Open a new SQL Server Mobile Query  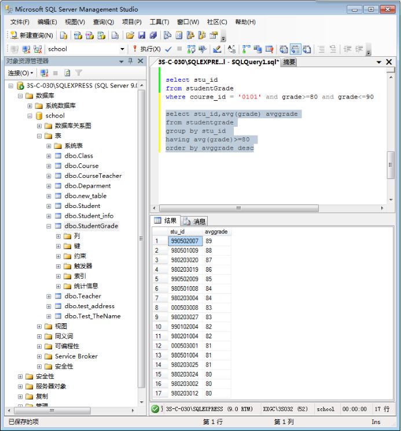click(x=115, y=35)
